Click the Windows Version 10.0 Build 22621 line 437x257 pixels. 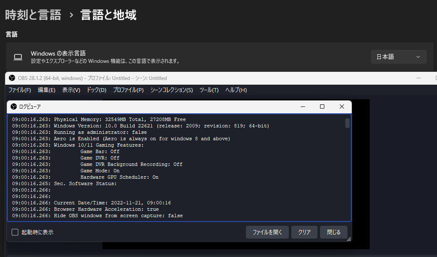click(x=141, y=126)
